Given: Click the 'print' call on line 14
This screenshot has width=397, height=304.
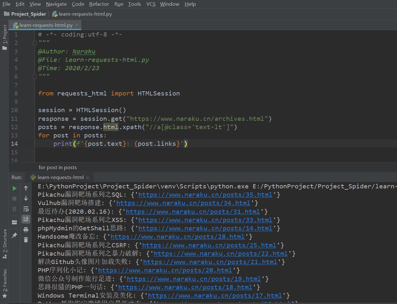Looking at the screenshot, I should point(63,144).
